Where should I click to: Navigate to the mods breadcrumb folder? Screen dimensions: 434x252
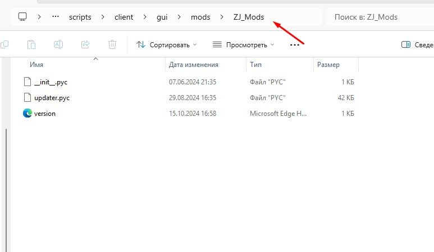coord(200,17)
